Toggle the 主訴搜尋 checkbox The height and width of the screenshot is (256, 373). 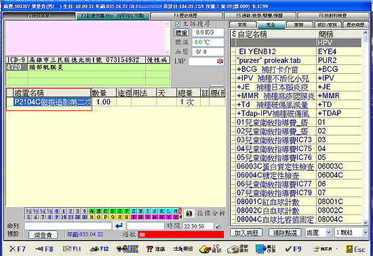(x=178, y=24)
